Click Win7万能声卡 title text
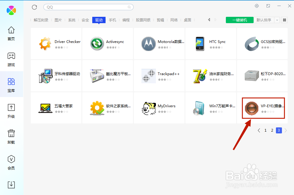 click(222, 106)
